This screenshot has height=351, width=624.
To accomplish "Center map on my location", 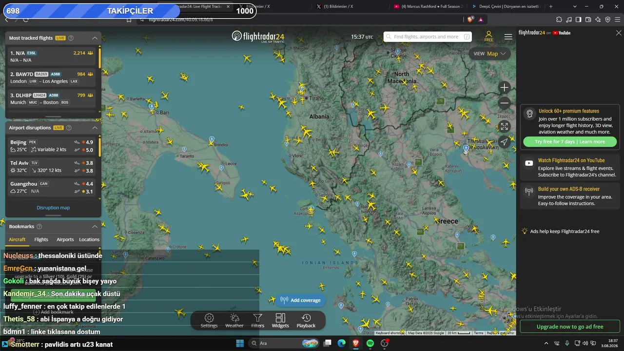I will click(505, 142).
